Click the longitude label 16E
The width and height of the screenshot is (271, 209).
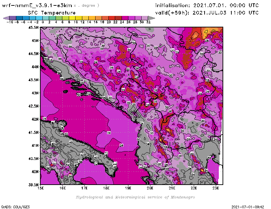click(x=63, y=188)
